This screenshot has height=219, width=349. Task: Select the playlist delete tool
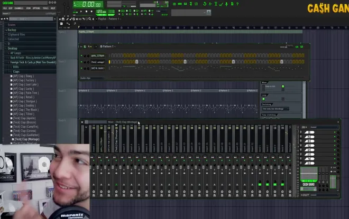74,19
